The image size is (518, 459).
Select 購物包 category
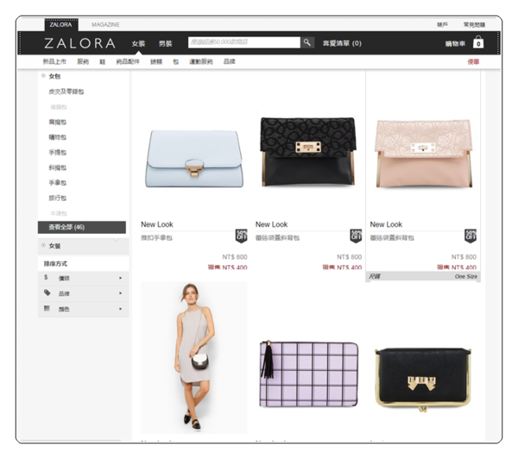coord(58,137)
